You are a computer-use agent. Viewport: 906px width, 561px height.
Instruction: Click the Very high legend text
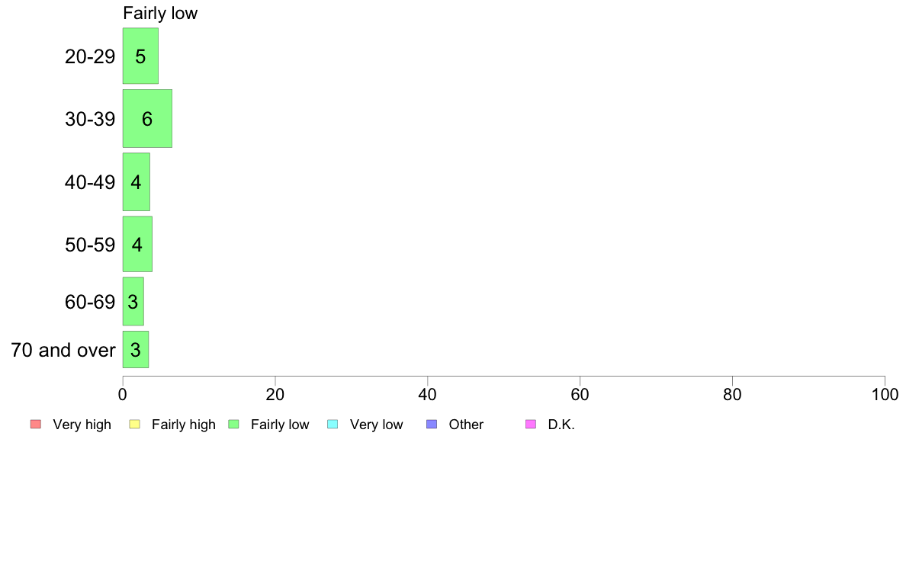(82, 425)
